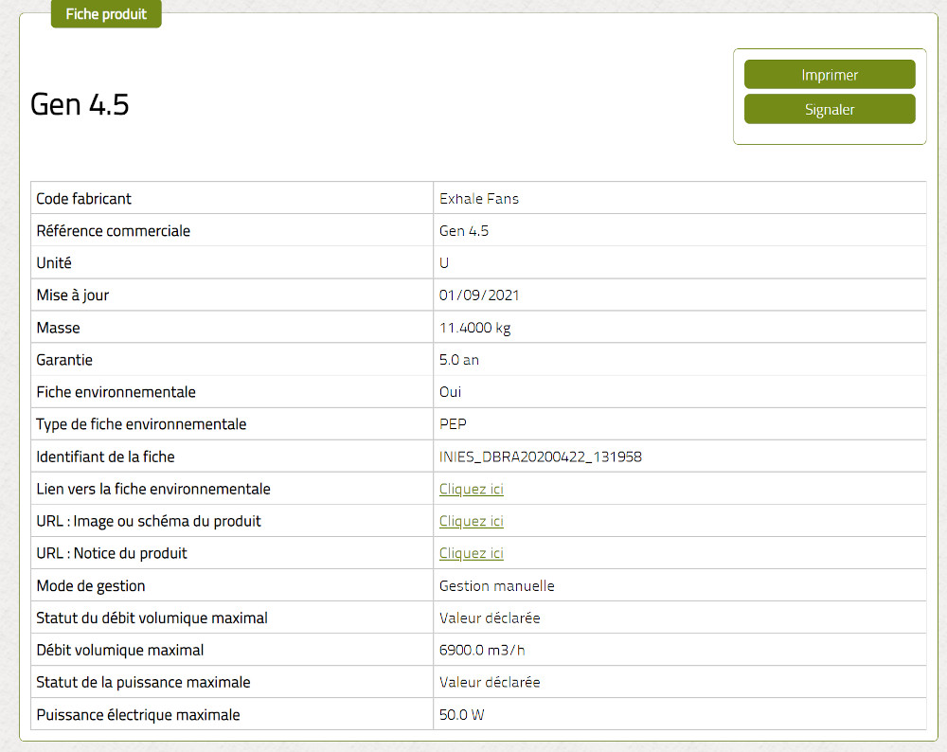Click the Mise à jour label
The width and height of the screenshot is (947, 752).
(73, 295)
